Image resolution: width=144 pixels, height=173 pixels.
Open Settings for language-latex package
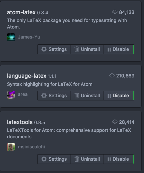pos(54,96)
